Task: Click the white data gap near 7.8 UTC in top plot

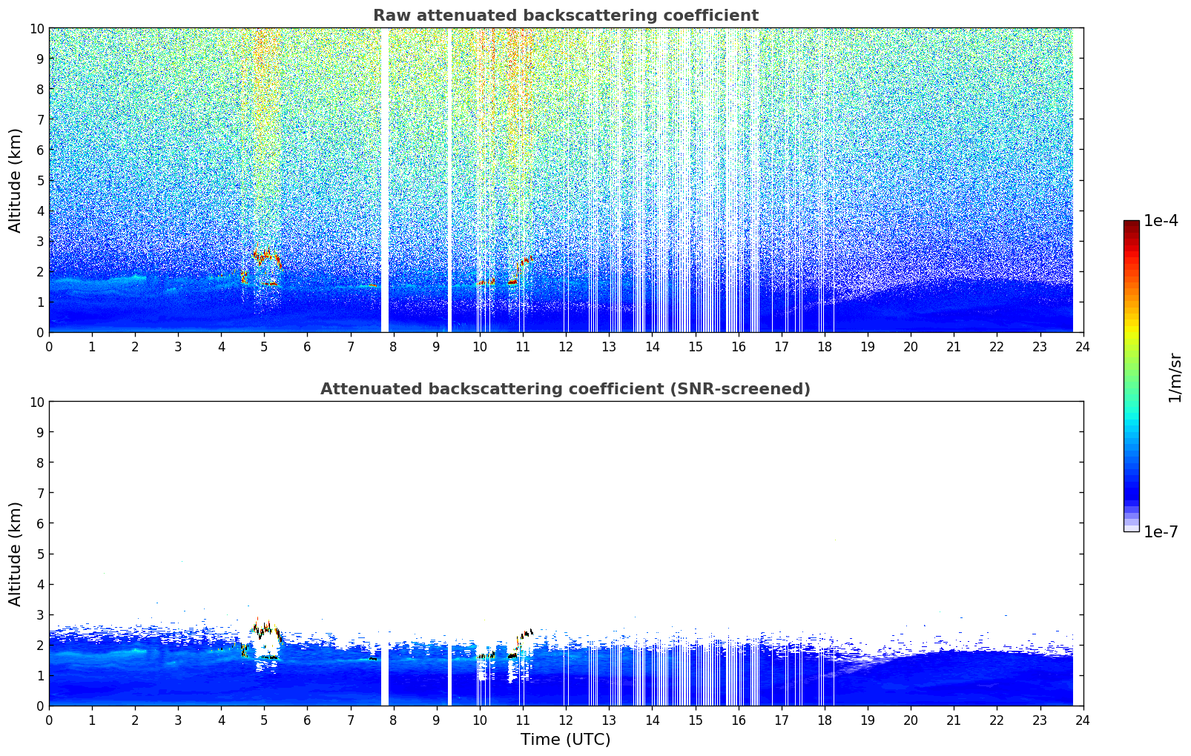Action: click(x=385, y=180)
